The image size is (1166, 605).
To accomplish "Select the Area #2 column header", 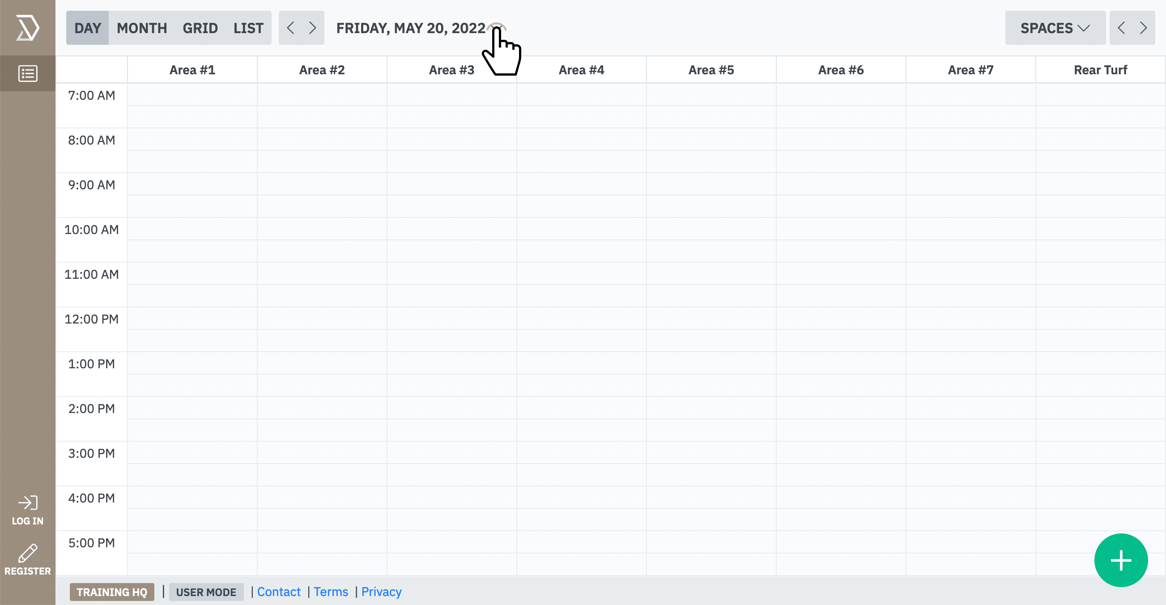I will [322, 70].
